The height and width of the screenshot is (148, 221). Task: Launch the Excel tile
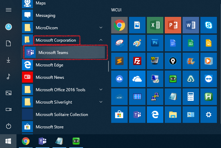tap(155, 25)
